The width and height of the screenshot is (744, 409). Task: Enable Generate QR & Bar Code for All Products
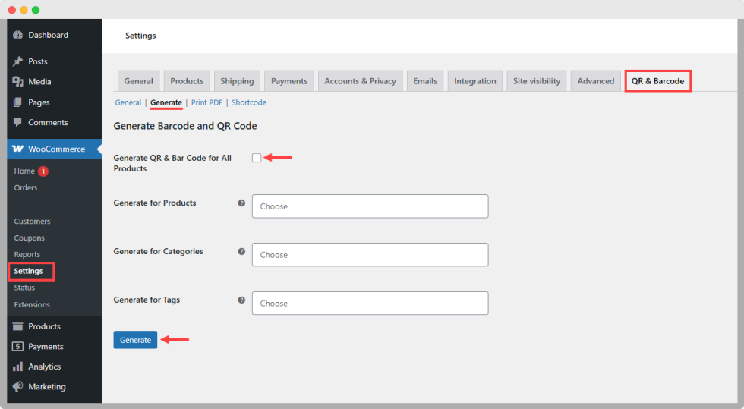257,158
